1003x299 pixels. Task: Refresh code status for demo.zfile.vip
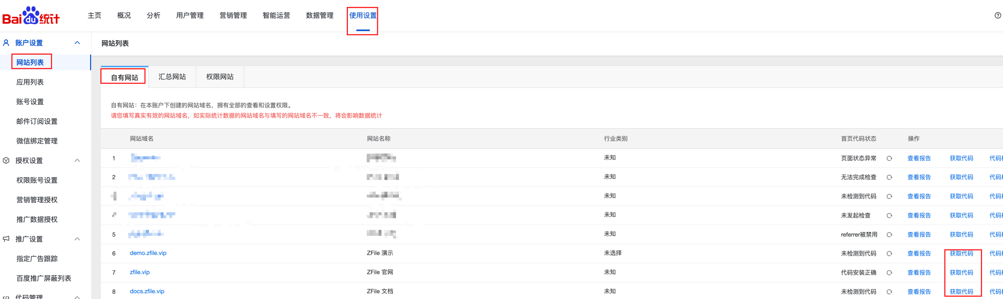(889, 254)
